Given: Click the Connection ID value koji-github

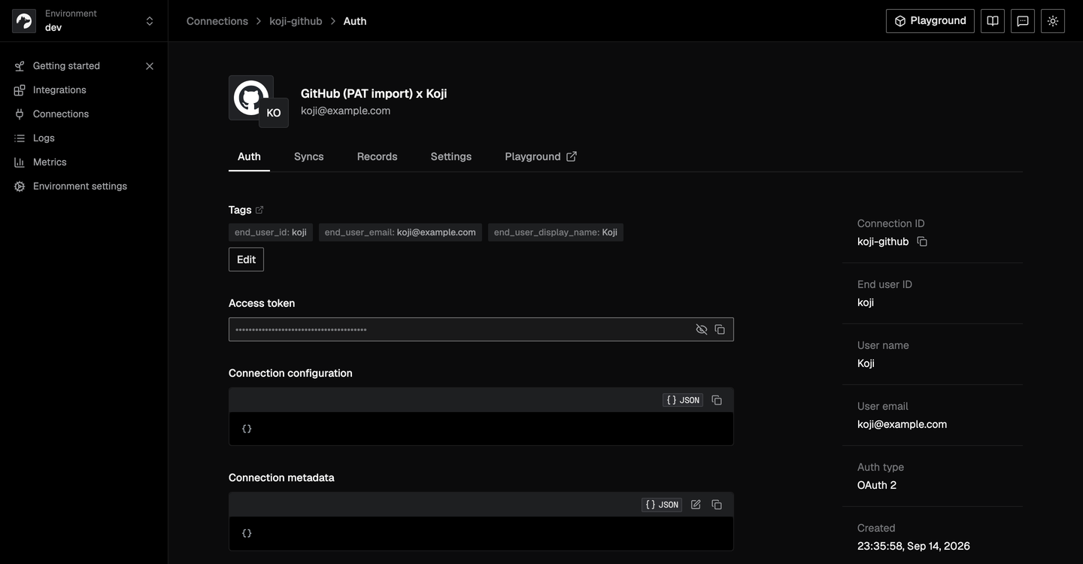Looking at the screenshot, I should (x=883, y=241).
